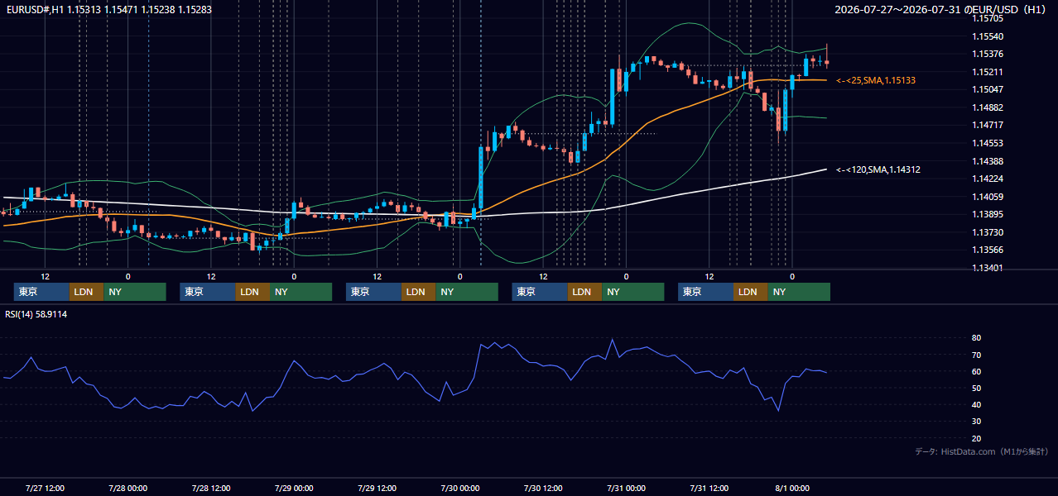The width and height of the screenshot is (1058, 496).
Task: Click price axis value 1.13566
Action: [x=988, y=250]
